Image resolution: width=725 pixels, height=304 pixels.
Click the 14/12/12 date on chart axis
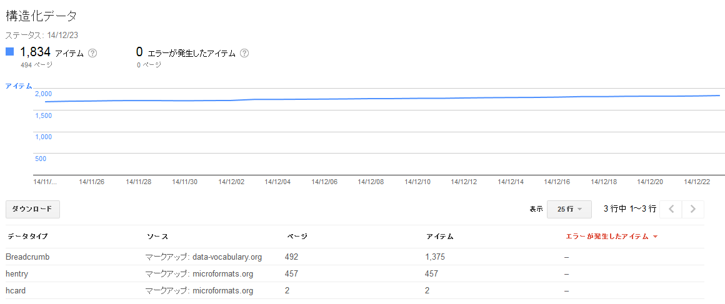click(464, 182)
